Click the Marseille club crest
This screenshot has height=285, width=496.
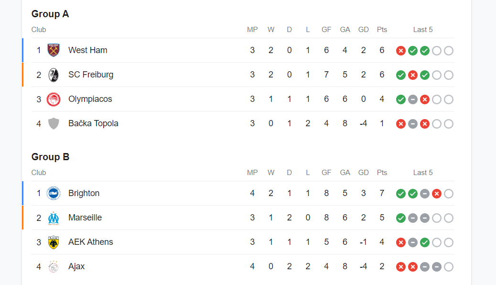tap(54, 218)
